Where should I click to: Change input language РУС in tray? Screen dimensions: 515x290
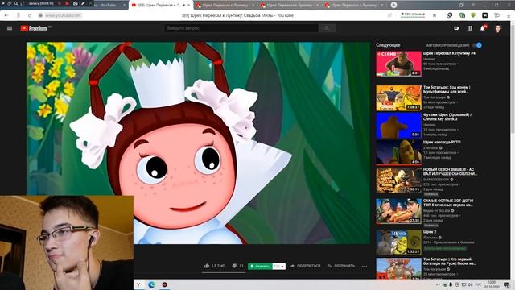(478, 284)
